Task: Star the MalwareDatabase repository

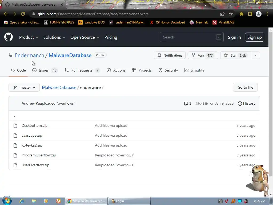Action: (x=236, y=56)
